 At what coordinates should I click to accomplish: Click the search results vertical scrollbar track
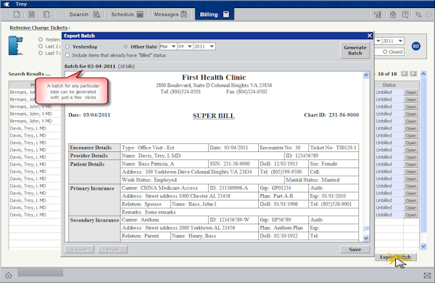pos(423,155)
